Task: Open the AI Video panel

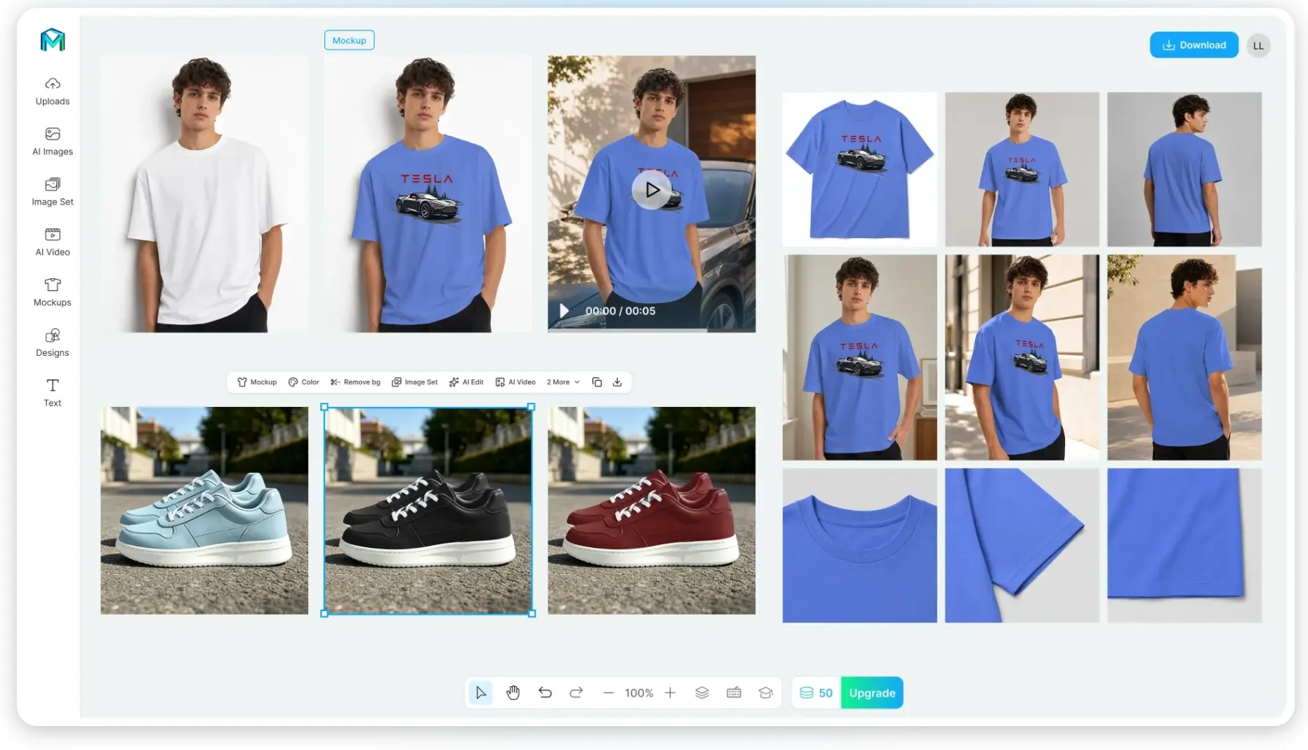Action: pos(53,242)
